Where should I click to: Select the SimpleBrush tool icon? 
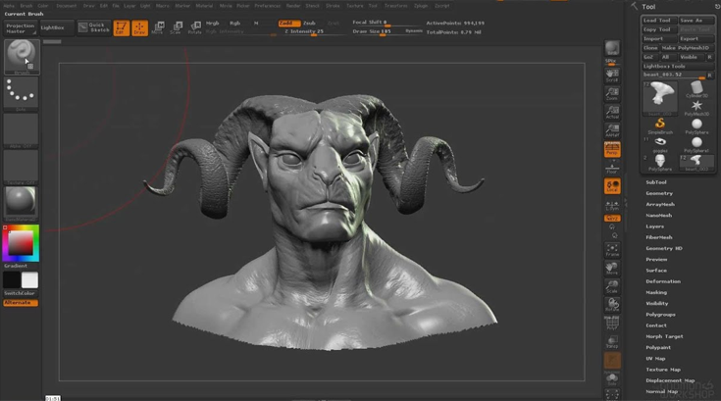(x=660, y=125)
